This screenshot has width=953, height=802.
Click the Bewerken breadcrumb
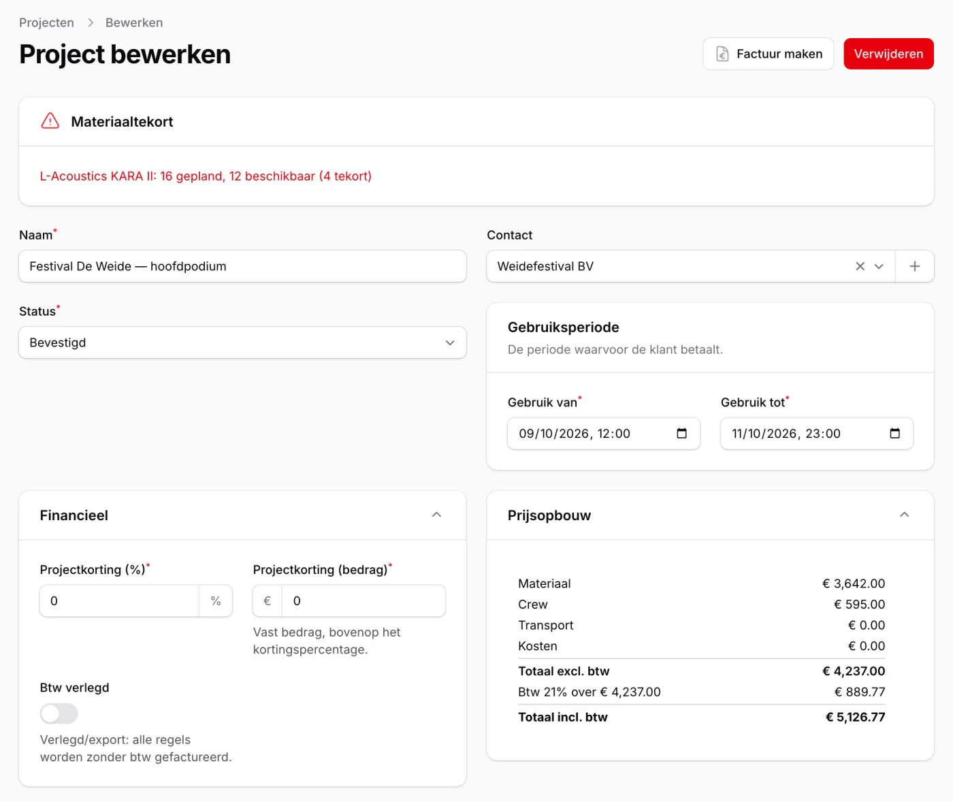pyautogui.click(x=134, y=22)
